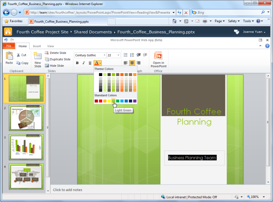Toggle Underline formatting
This screenshot has height=202, width=273.
click(90, 63)
